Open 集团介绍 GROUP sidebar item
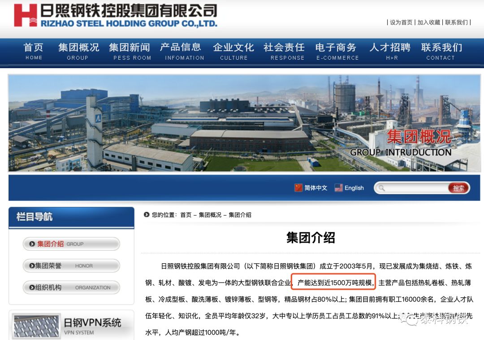 coord(71,244)
